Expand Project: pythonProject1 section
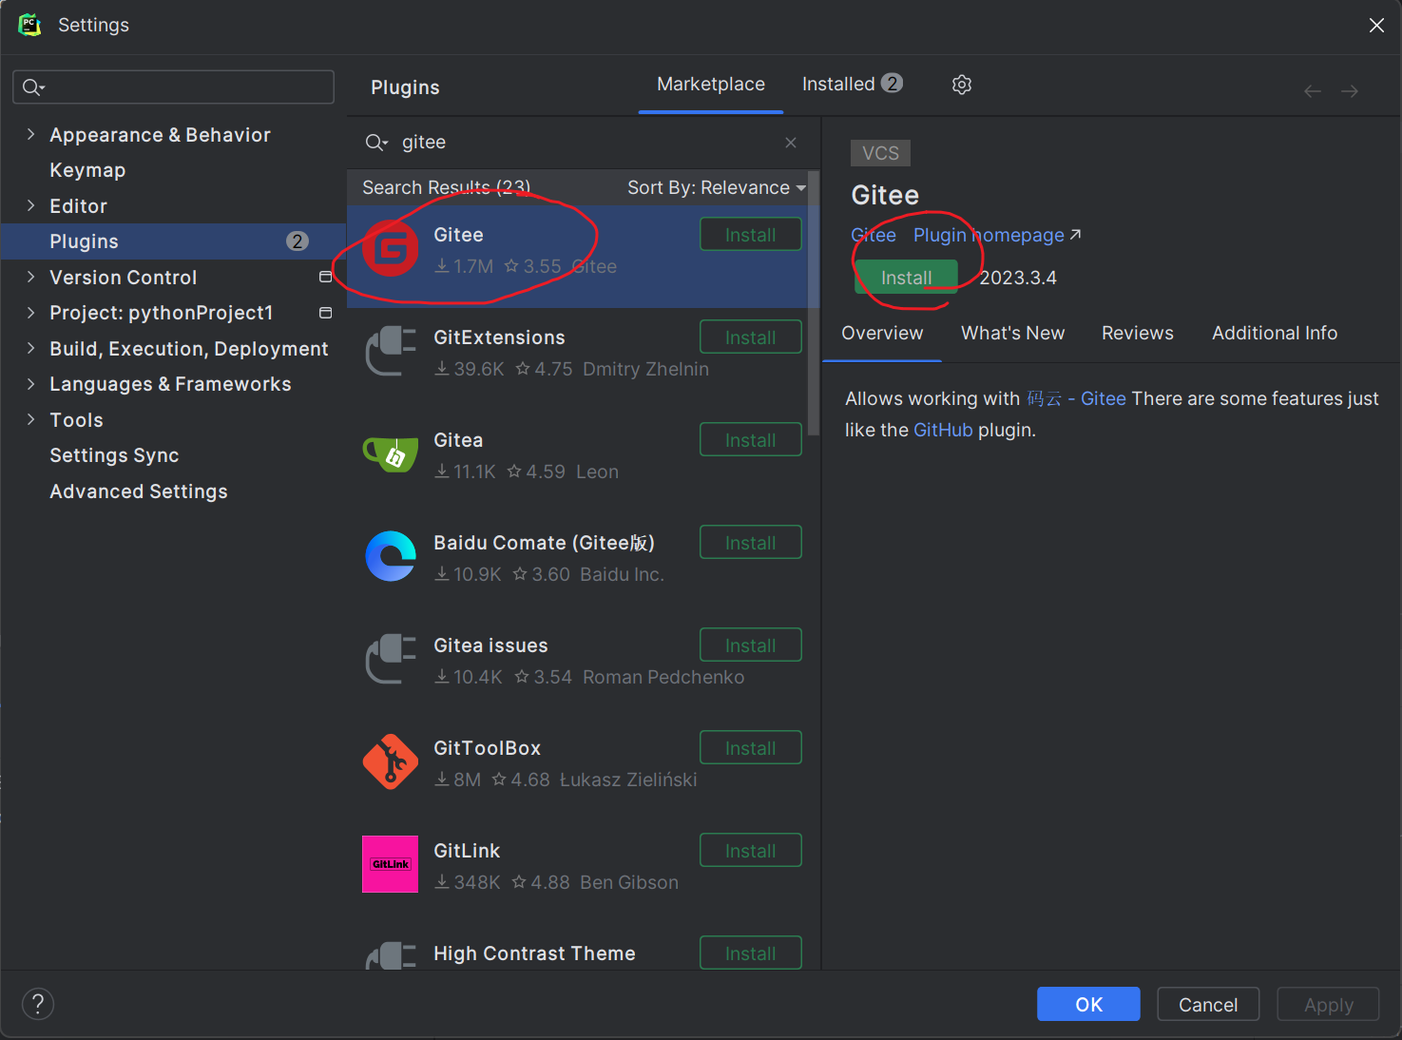This screenshot has height=1040, width=1402. [x=31, y=312]
